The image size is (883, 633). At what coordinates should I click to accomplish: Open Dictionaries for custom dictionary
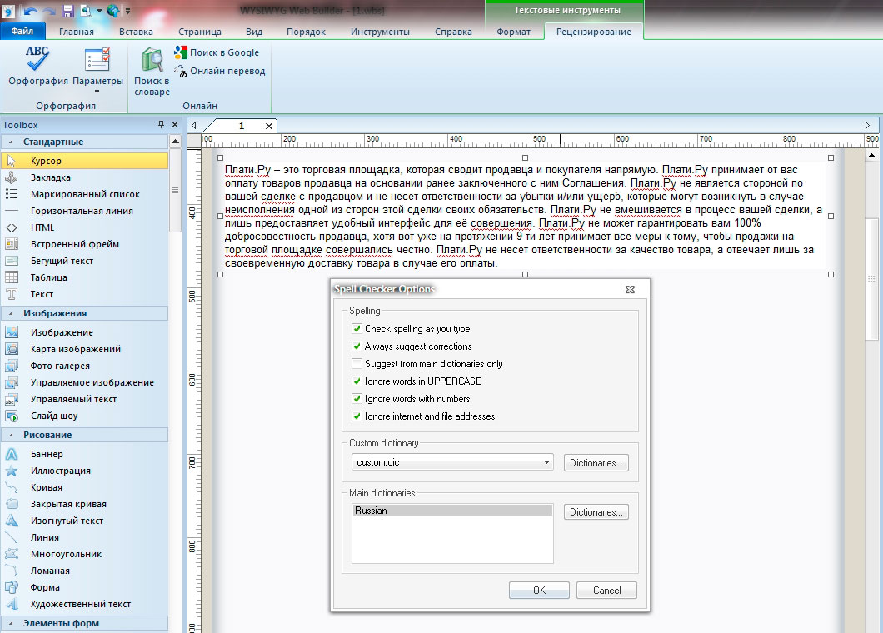click(596, 463)
